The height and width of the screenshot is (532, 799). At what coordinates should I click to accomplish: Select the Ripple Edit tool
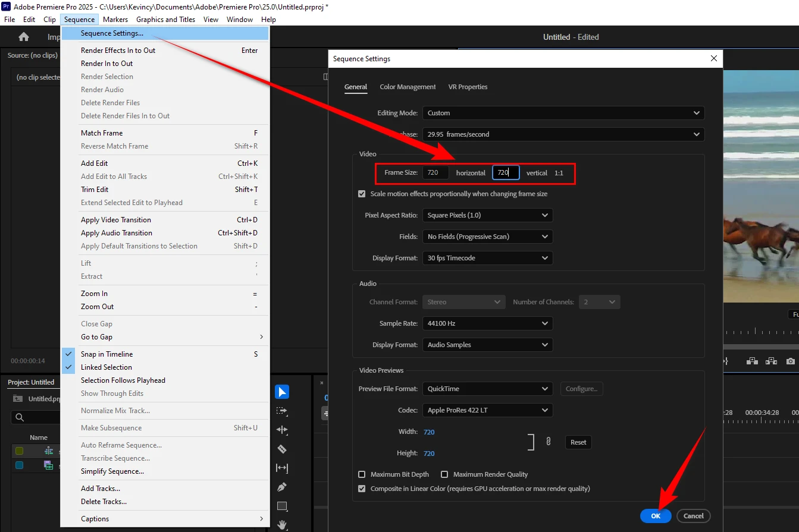click(282, 430)
